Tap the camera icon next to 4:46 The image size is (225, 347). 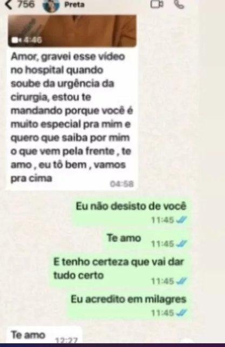tap(16, 41)
